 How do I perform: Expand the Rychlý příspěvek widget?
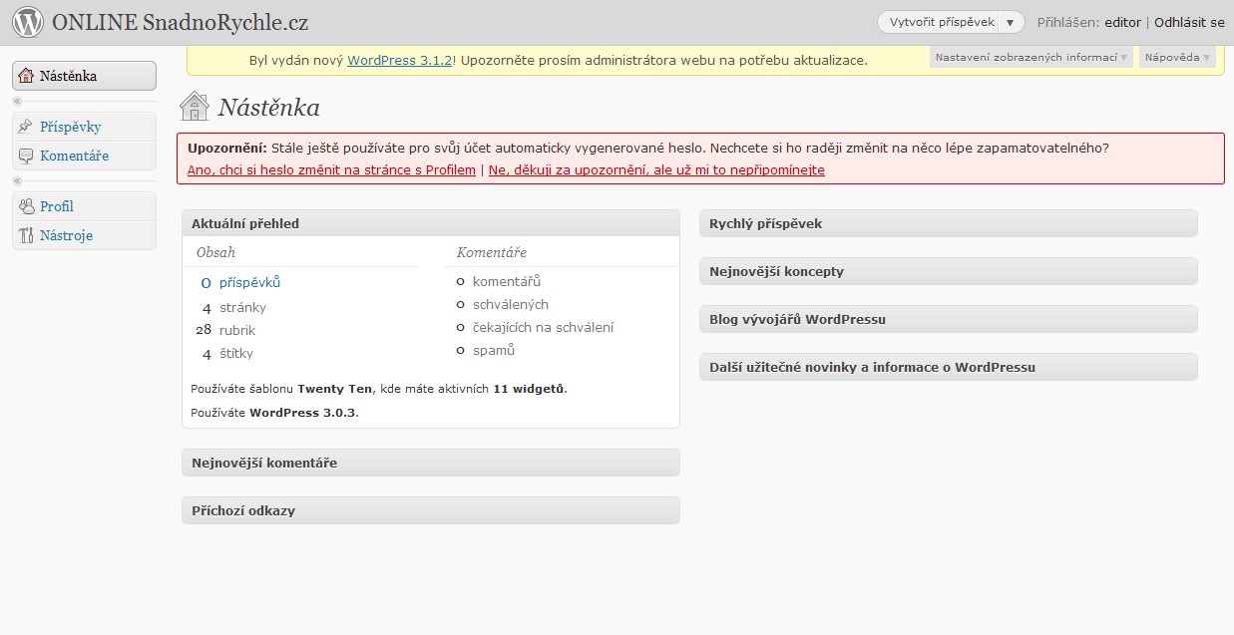[x=949, y=223]
